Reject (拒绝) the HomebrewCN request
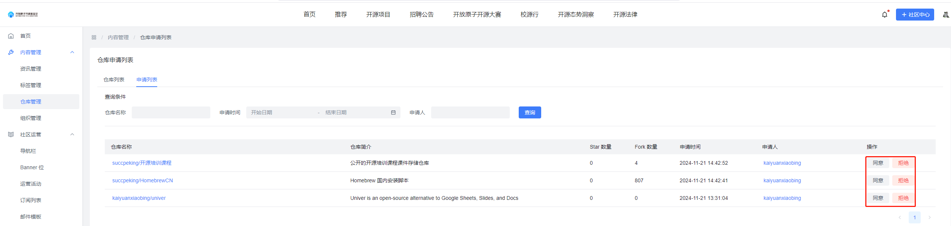951x226 pixels. pyautogui.click(x=903, y=180)
